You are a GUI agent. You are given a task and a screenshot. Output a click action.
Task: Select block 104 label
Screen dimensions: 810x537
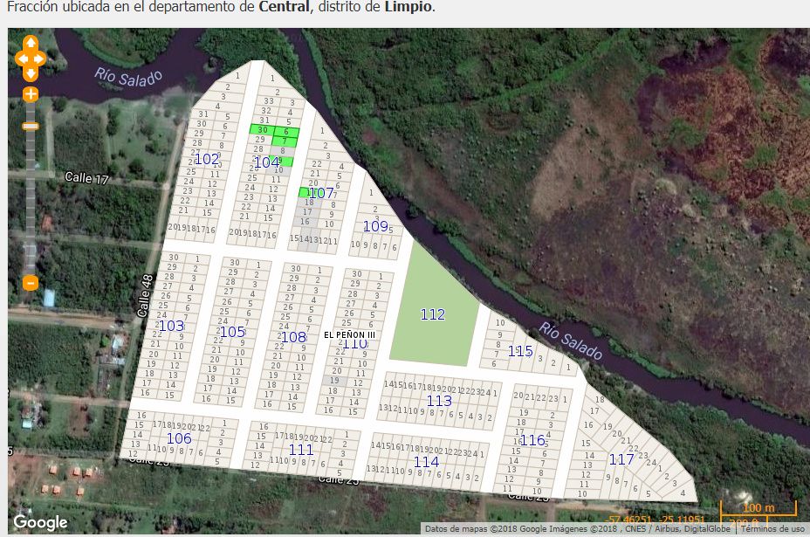coord(266,162)
